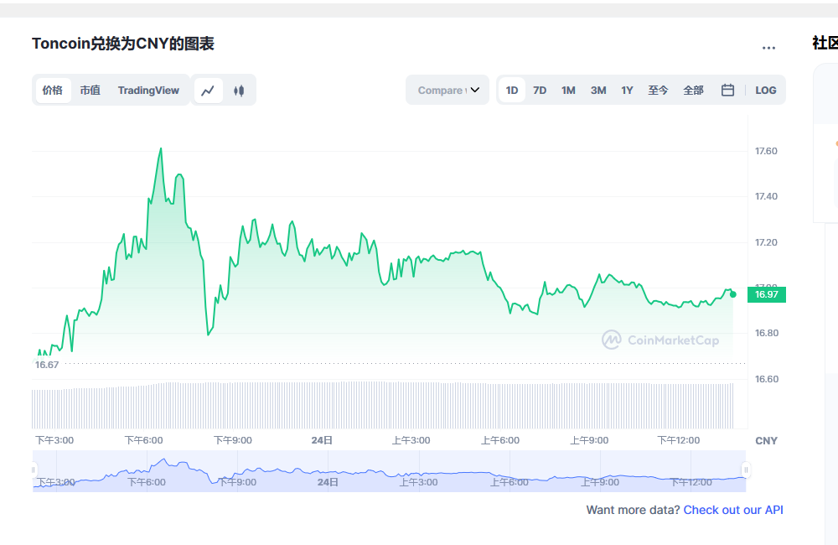838x545 pixels.
Task: Choose the 至今 time range
Action: click(658, 91)
